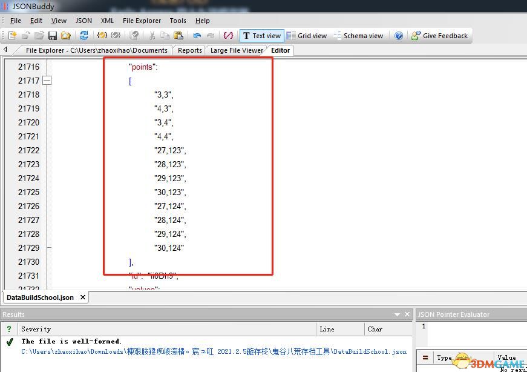The width and height of the screenshot is (527, 372).
Task: Open the JSON menu
Action: (83, 21)
